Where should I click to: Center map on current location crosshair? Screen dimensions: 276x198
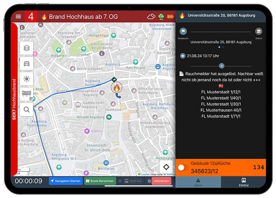166,167
